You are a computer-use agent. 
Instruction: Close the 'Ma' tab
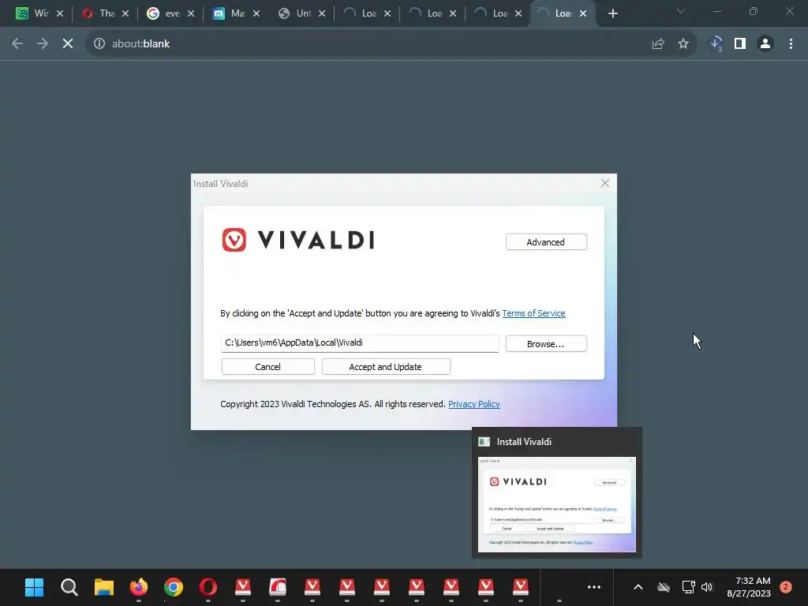click(256, 13)
